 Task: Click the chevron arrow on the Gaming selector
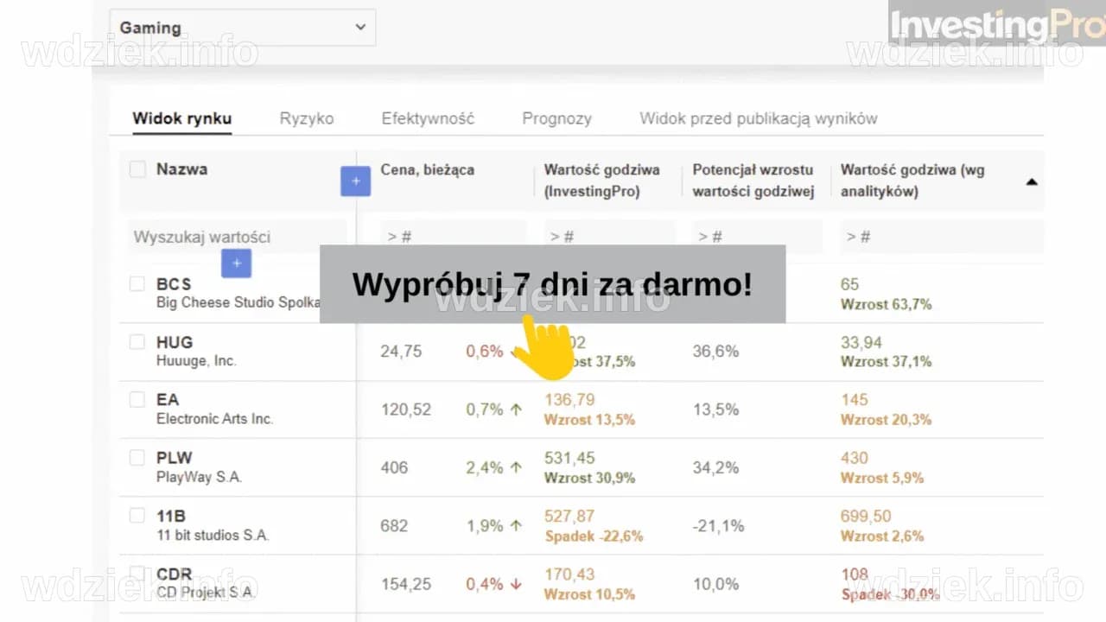click(360, 28)
